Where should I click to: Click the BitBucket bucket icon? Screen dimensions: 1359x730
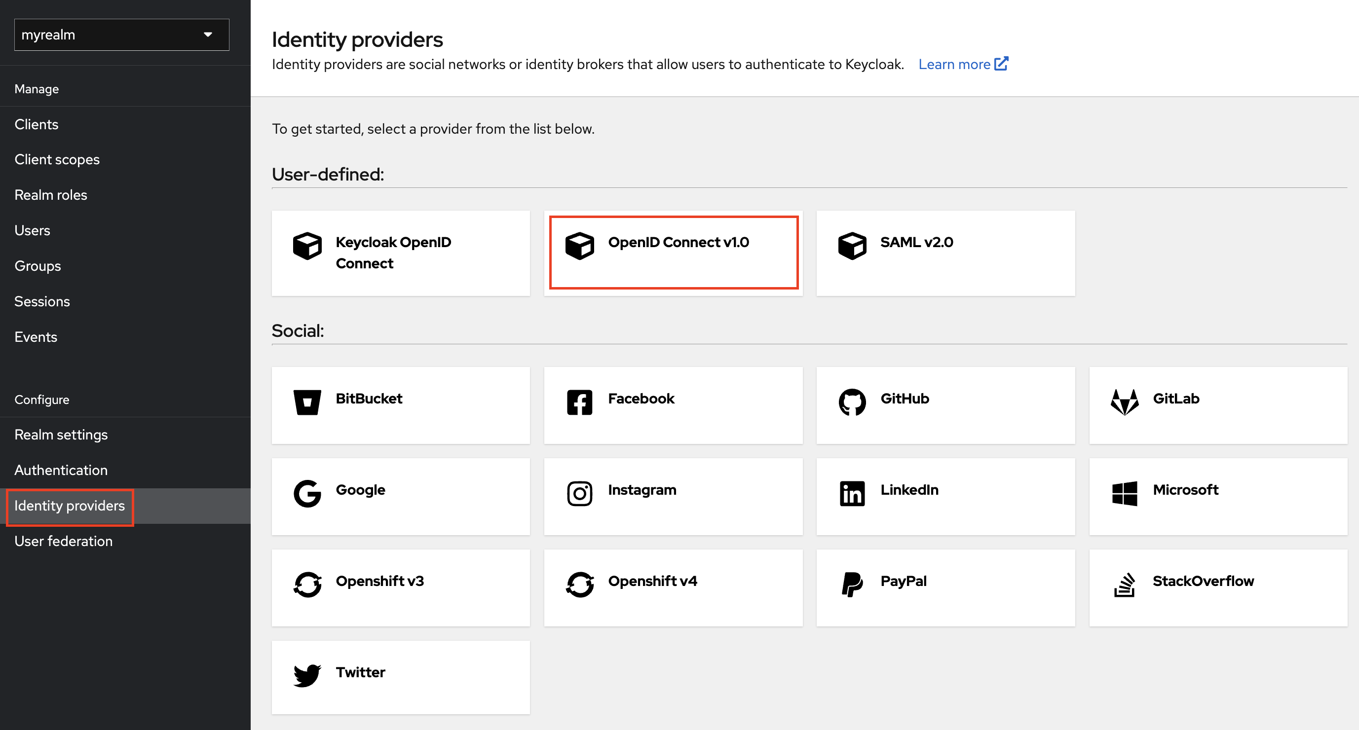click(307, 402)
